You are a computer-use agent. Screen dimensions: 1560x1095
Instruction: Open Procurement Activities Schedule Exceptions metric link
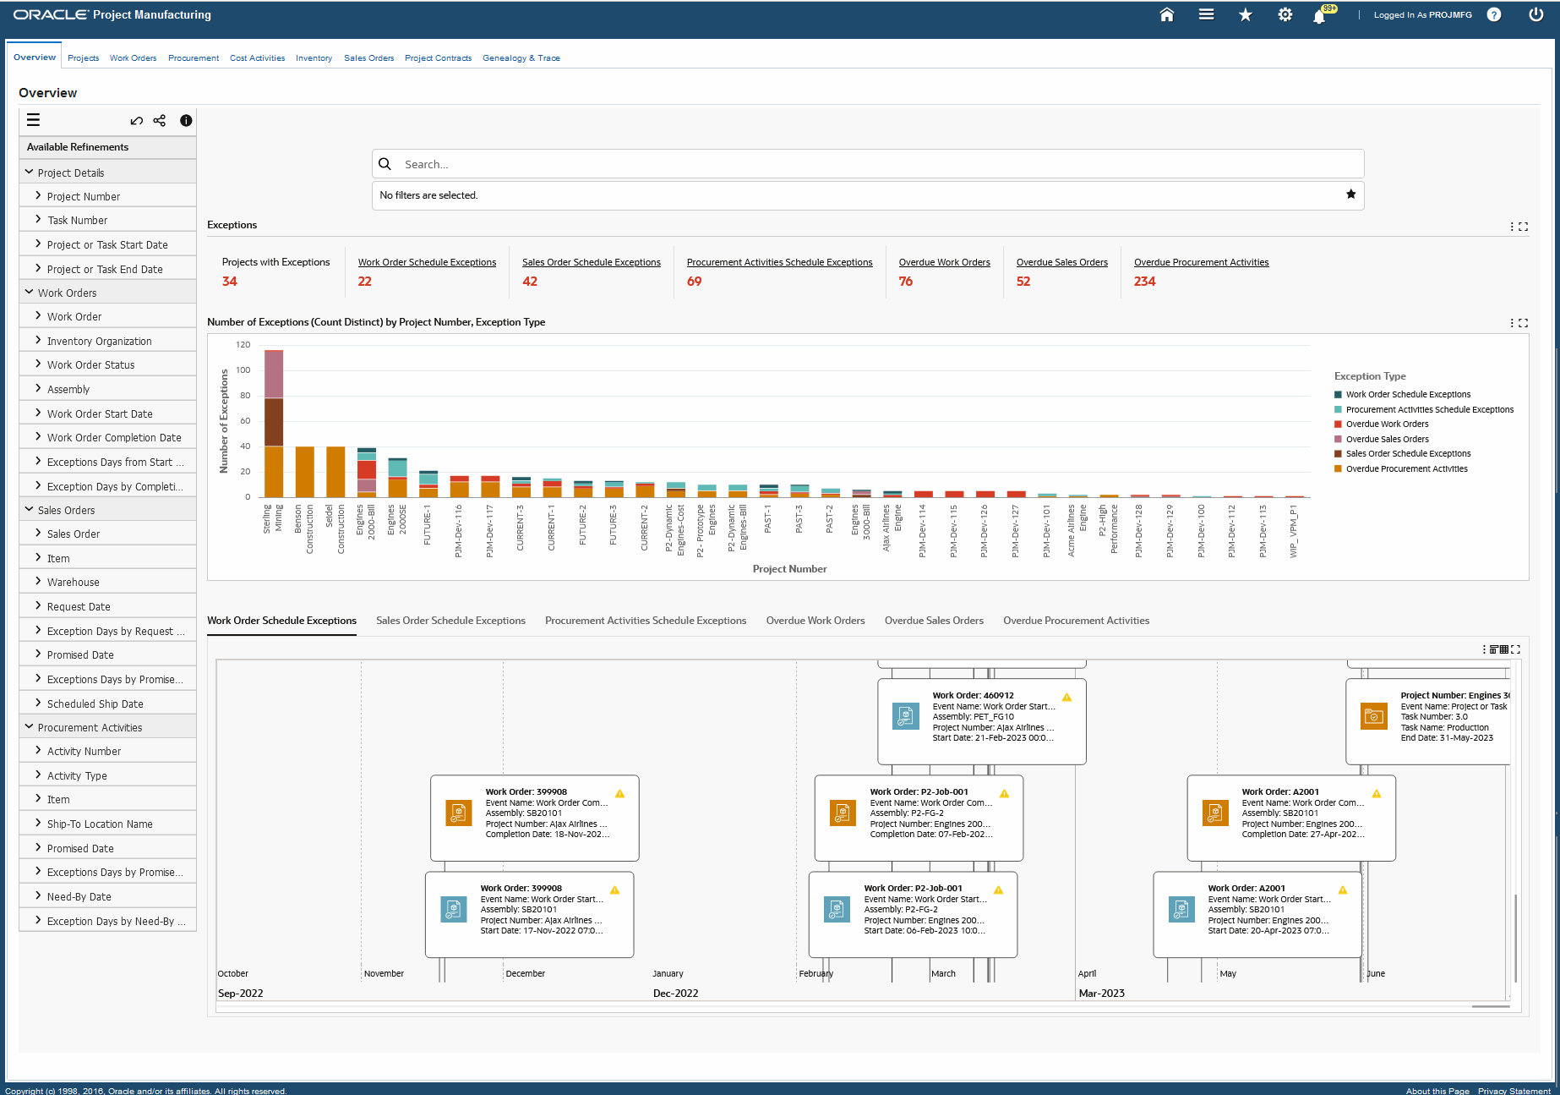[779, 262]
